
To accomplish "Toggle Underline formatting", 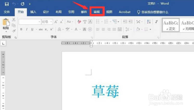I will tap(32, 29).
